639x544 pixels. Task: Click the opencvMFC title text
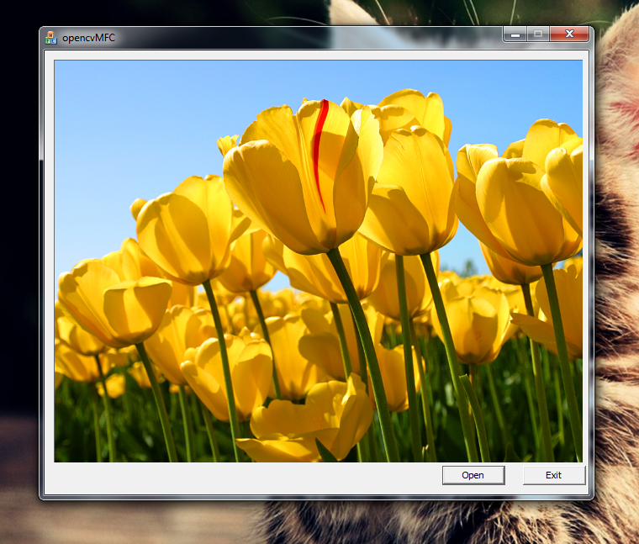[x=88, y=38]
